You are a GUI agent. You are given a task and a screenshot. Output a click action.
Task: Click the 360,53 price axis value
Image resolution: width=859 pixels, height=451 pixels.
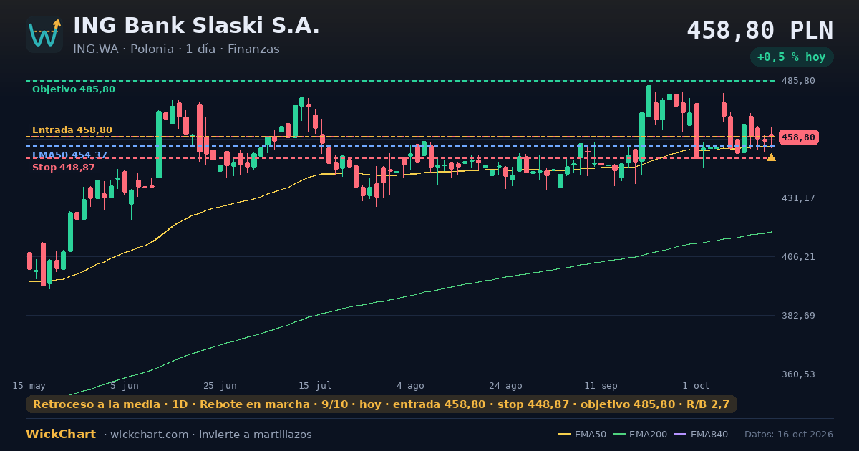coord(798,374)
